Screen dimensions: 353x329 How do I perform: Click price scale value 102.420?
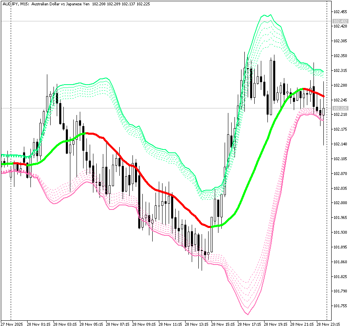(x=340, y=26)
